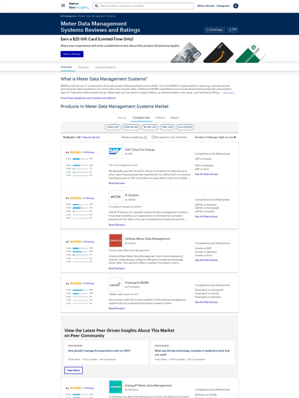Open discussion about last technology book read
This screenshot has height=398, width=299.
[x=192, y=353]
